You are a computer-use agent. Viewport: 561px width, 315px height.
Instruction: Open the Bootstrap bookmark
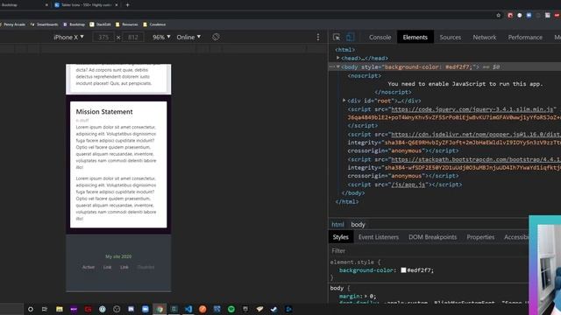tap(74, 24)
